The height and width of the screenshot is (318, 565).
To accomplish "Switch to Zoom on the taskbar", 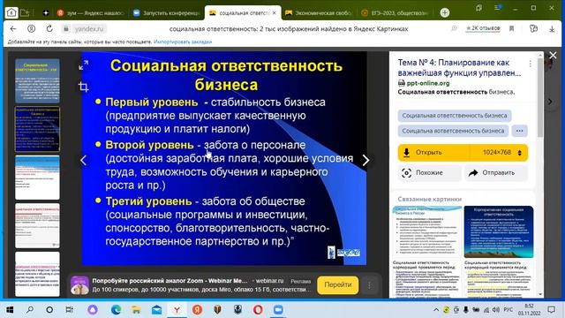I will pyautogui.click(x=278, y=310).
